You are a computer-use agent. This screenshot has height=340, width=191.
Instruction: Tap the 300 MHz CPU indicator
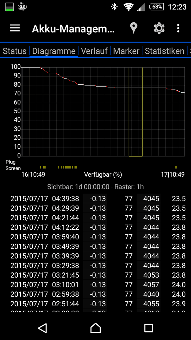click(22, 7)
